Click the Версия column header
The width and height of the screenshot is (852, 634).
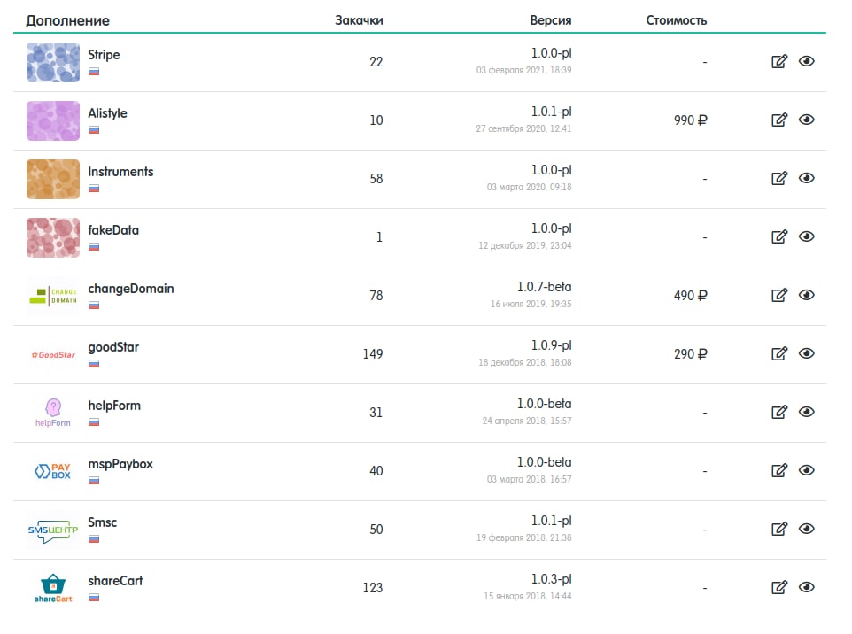[x=550, y=20]
